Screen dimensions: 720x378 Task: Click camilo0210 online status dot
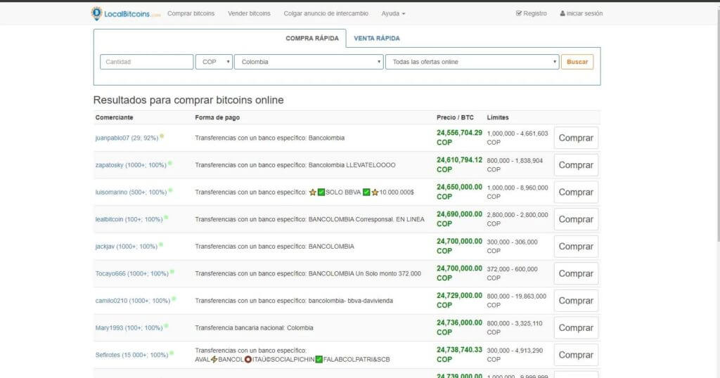point(174,299)
